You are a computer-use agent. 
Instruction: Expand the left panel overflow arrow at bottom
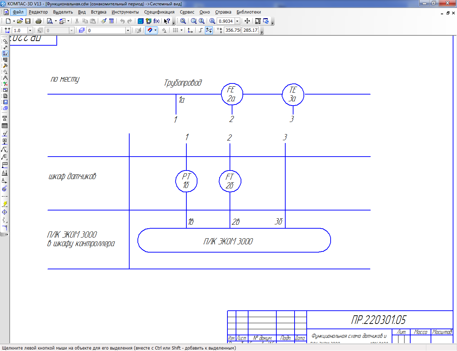[6, 234]
